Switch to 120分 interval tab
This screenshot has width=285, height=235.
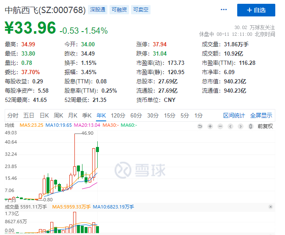pos(118,115)
